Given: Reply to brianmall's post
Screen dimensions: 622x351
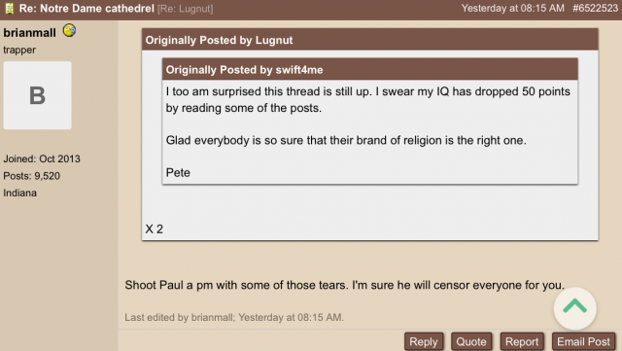Looking at the screenshot, I should tap(424, 341).
